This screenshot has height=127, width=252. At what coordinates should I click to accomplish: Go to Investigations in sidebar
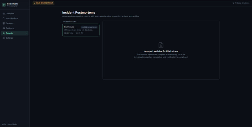point(15,18)
